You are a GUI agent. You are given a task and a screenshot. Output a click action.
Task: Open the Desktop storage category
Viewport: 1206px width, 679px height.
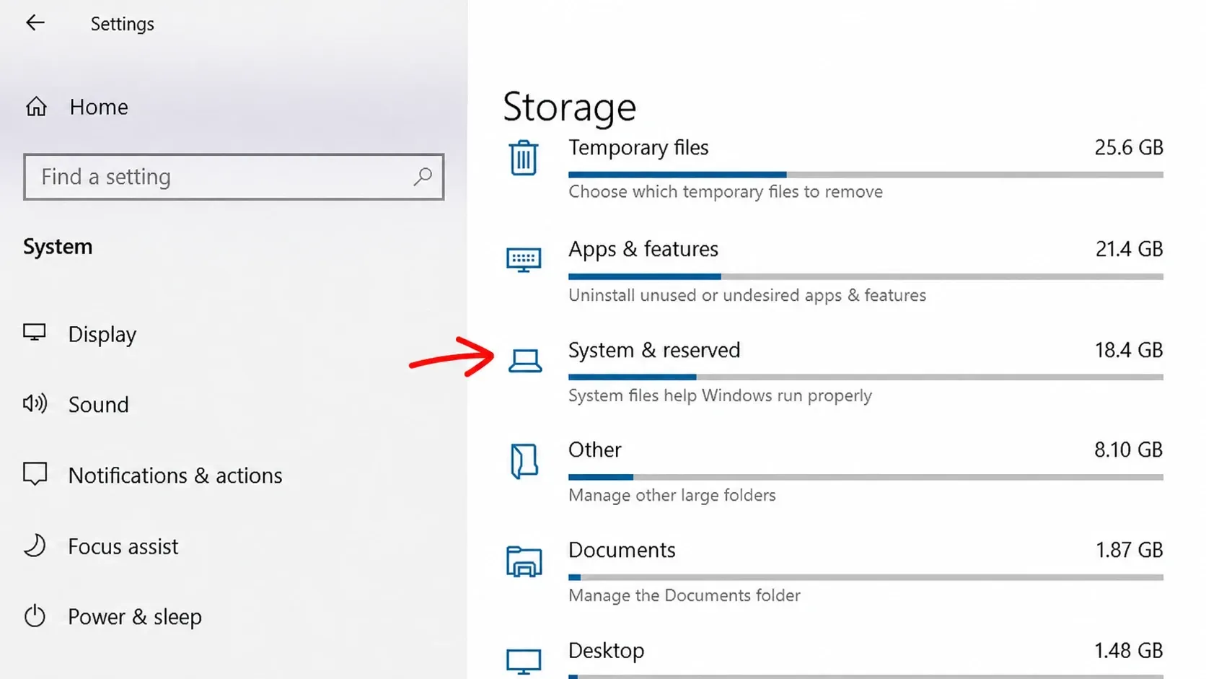tap(835, 658)
